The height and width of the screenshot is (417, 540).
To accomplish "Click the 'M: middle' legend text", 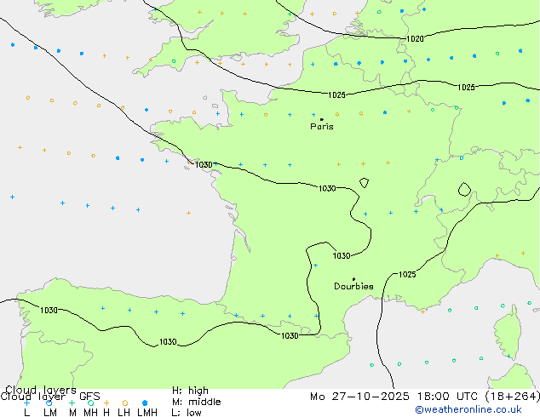I will (196, 402).
